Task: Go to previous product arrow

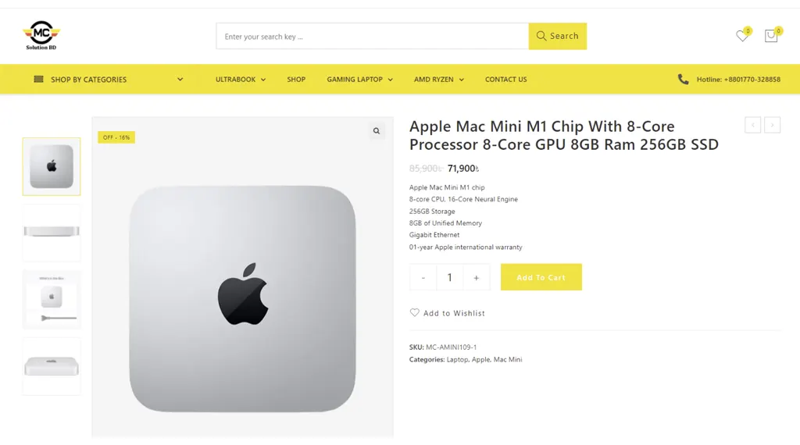Action: (753, 125)
